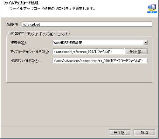This screenshot has height=139, width=159.
Task: Open the WebHDFS接続設定 combo box
Action: click(100, 43)
